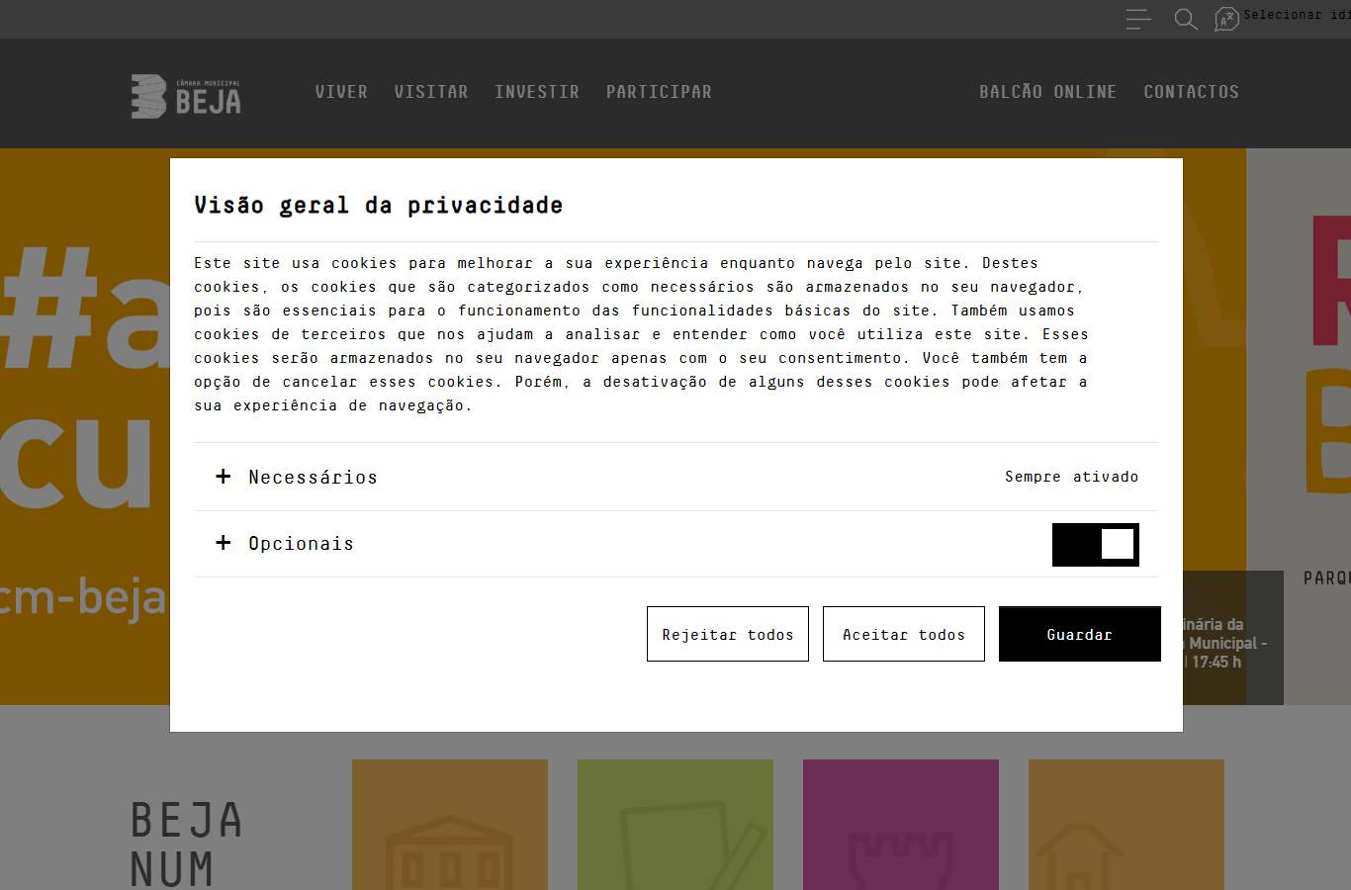This screenshot has height=890, width=1351.
Task: Open the Participar menu
Action: (659, 92)
